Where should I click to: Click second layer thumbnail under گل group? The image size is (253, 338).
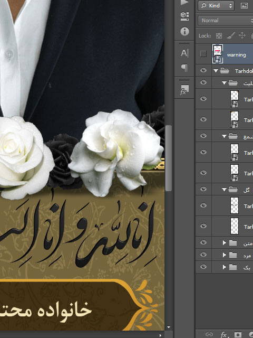235,226
